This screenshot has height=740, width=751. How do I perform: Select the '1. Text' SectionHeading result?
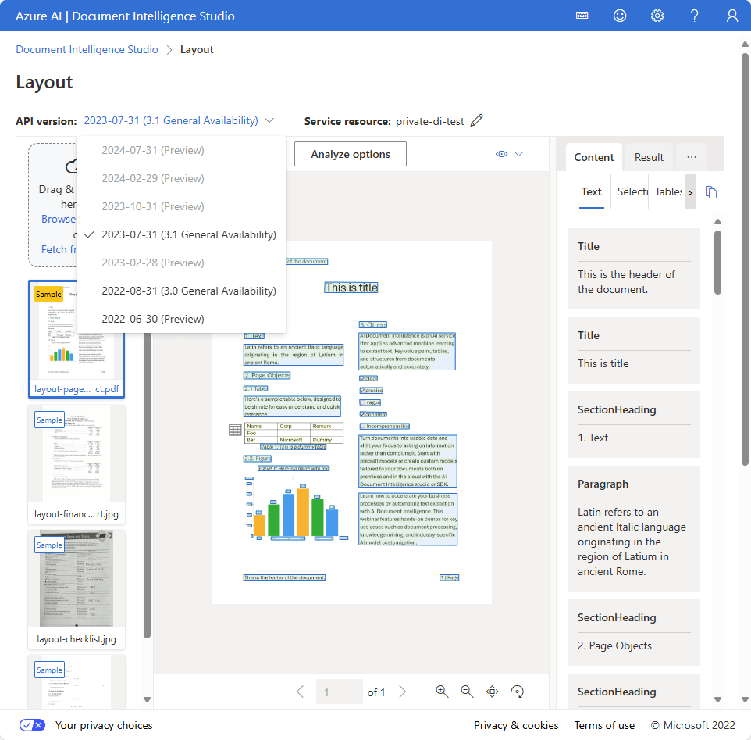coord(634,424)
